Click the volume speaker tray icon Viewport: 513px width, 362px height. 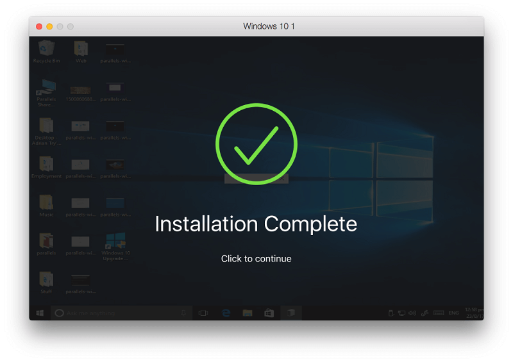(x=412, y=313)
